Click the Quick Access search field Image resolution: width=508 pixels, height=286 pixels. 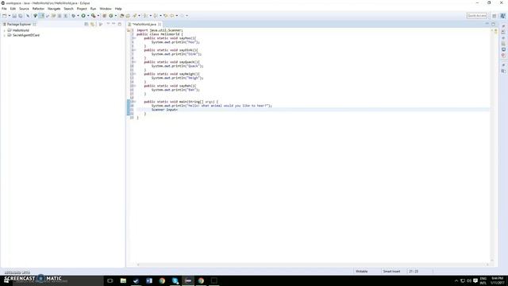(476, 16)
